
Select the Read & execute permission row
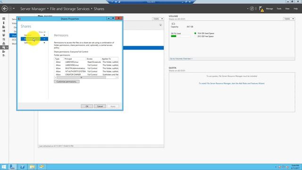click(86, 62)
